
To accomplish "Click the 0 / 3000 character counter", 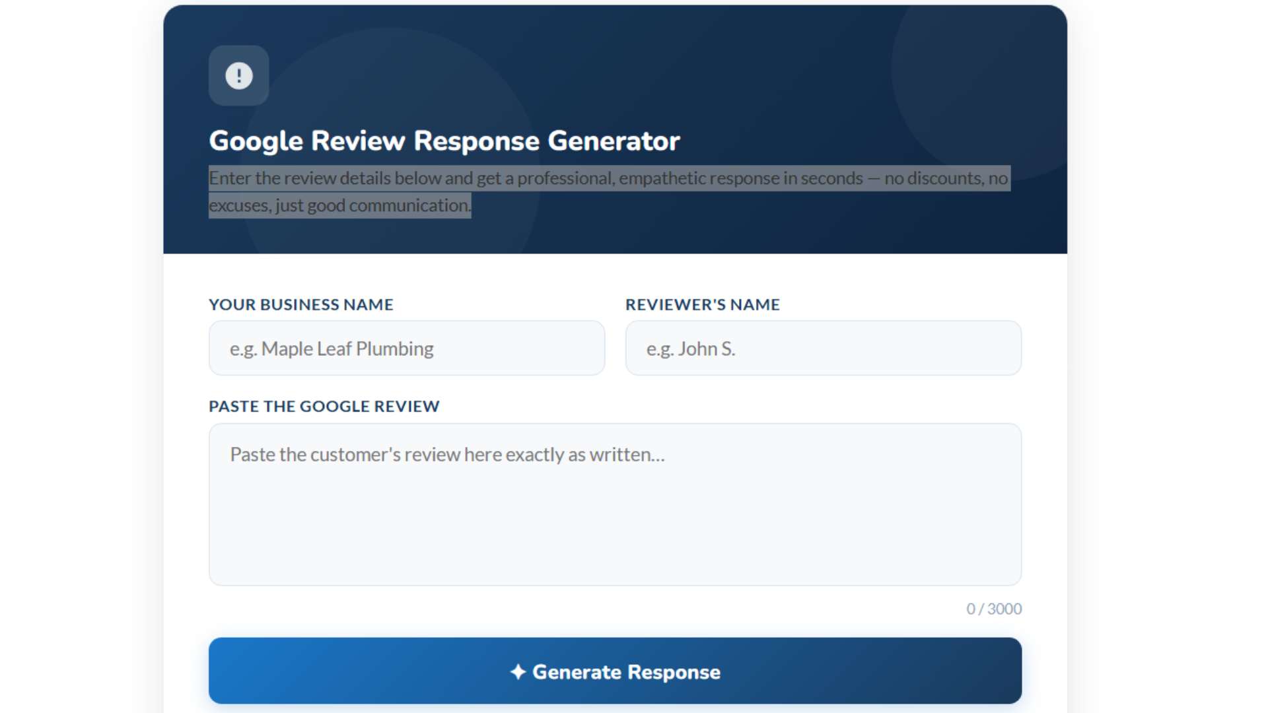I will point(993,609).
